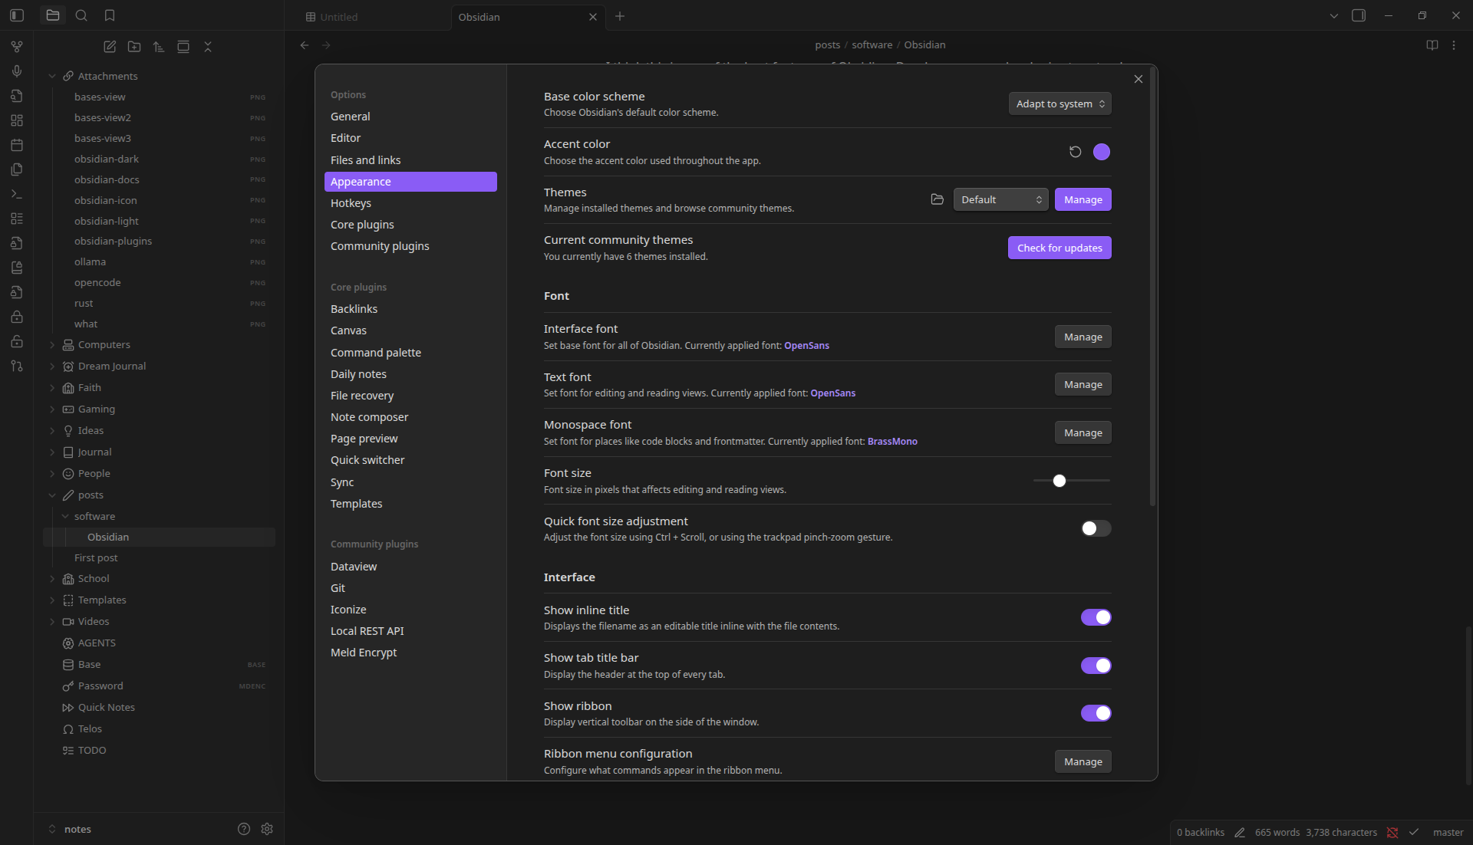Open the bookmarks tab icon
This screenshot has height=845, width=1473.
pos(110,15)
